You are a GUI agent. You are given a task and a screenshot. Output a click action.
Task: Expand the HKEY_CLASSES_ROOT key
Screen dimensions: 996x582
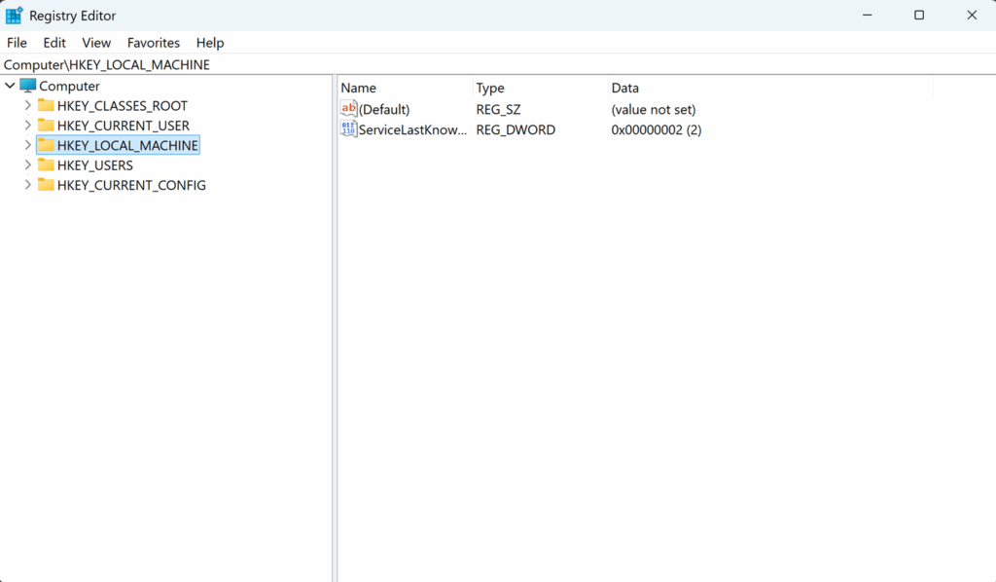tap(27, 105)
